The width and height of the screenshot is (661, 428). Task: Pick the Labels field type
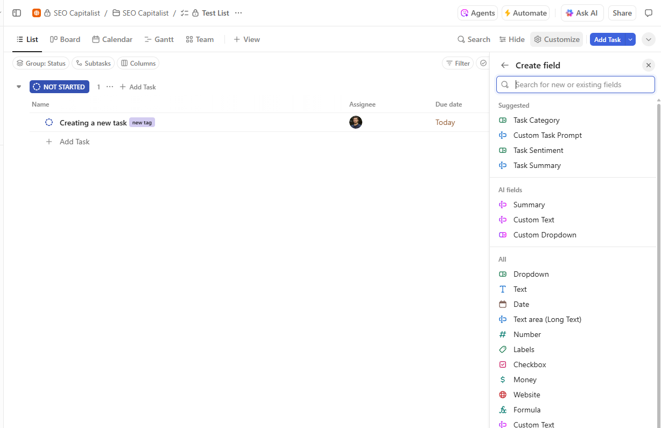coord(523,349)
